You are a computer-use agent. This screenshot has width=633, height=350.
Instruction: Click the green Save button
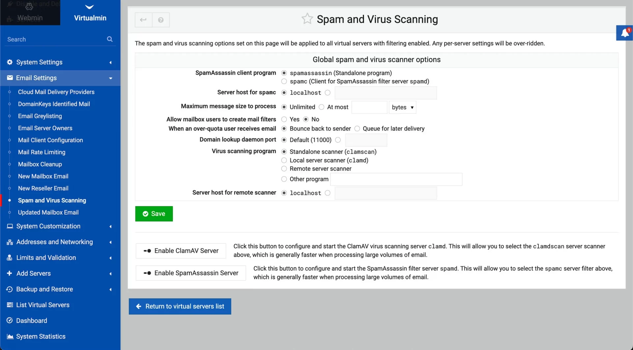pos(154,214)
